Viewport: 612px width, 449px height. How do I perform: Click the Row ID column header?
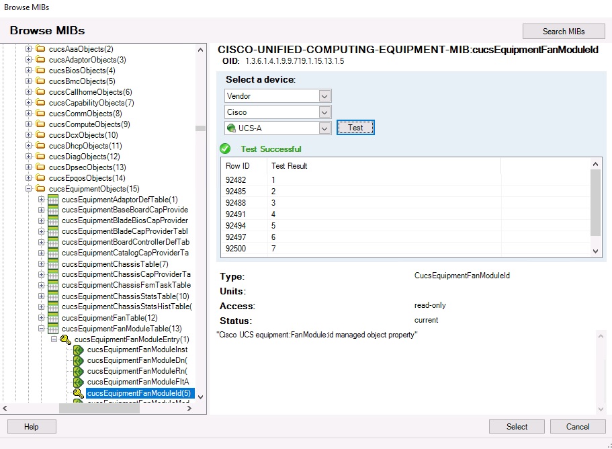(x=244, y=166)
